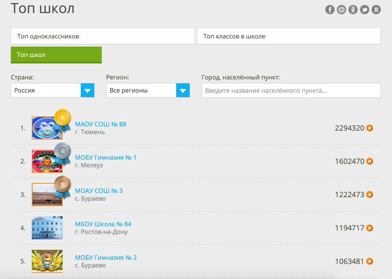Share via Mail.ru @ icon
The height and width of the screenshot is (279, 392).
pyautogui.click(x=341, y=10)
